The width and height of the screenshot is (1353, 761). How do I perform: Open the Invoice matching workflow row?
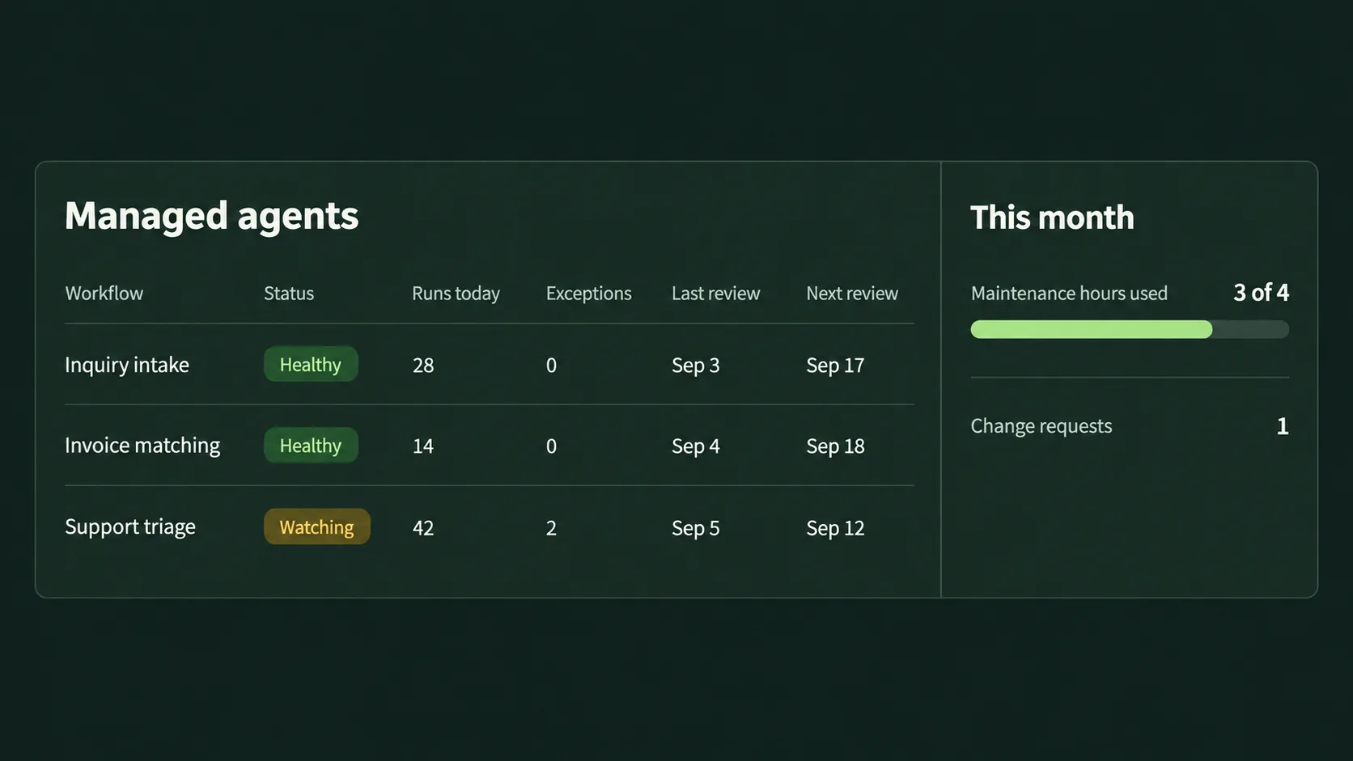[490, 446]
